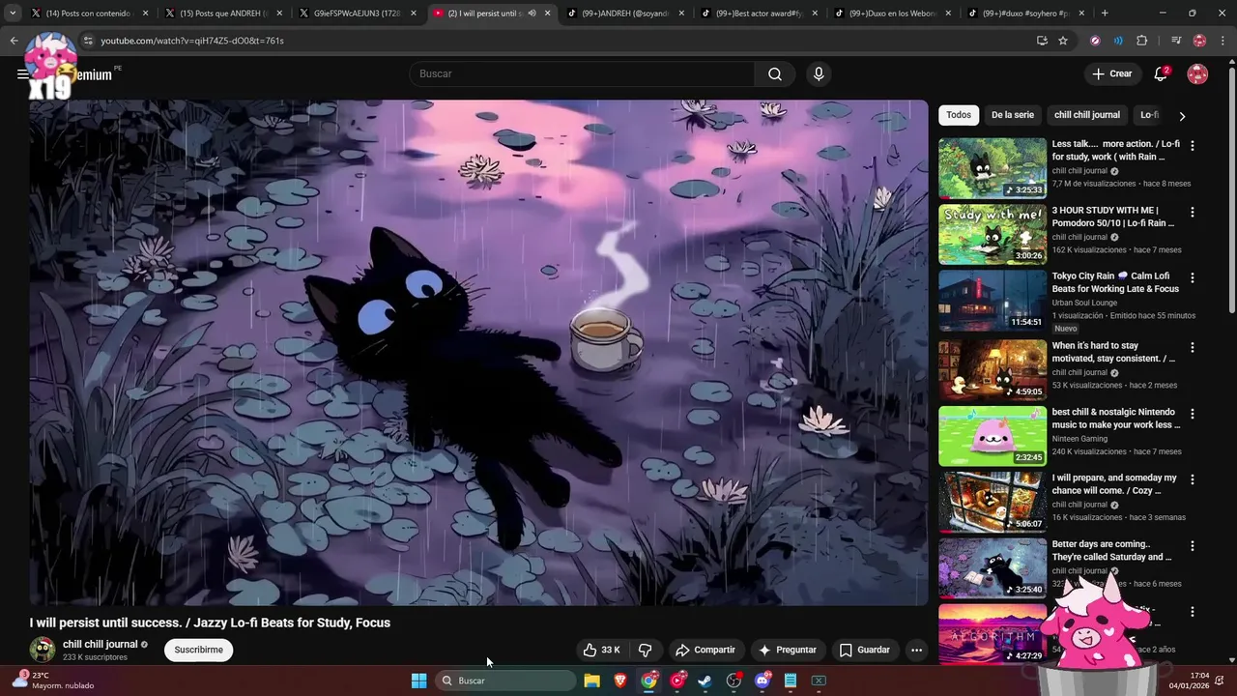Open a new browser tab
The image size is (1237, 696).
point(1105,14)
